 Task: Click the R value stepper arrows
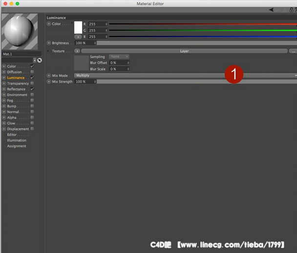(x=106, y=24)
